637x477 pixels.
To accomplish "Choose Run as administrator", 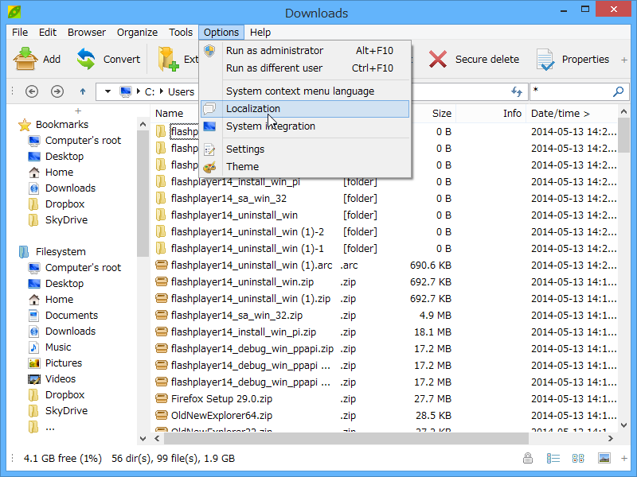I will pos(305,51).
